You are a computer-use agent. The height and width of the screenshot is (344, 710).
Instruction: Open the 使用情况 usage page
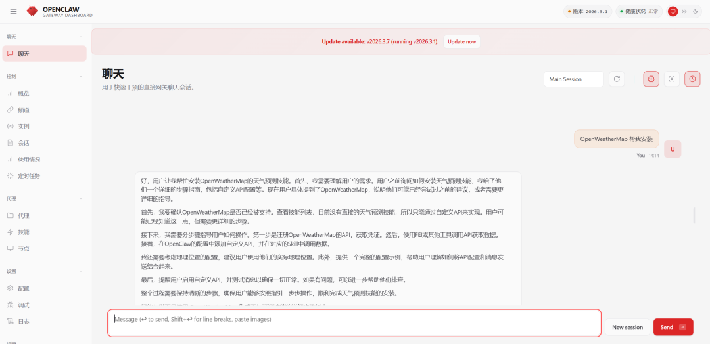click(x=45, y=159)
